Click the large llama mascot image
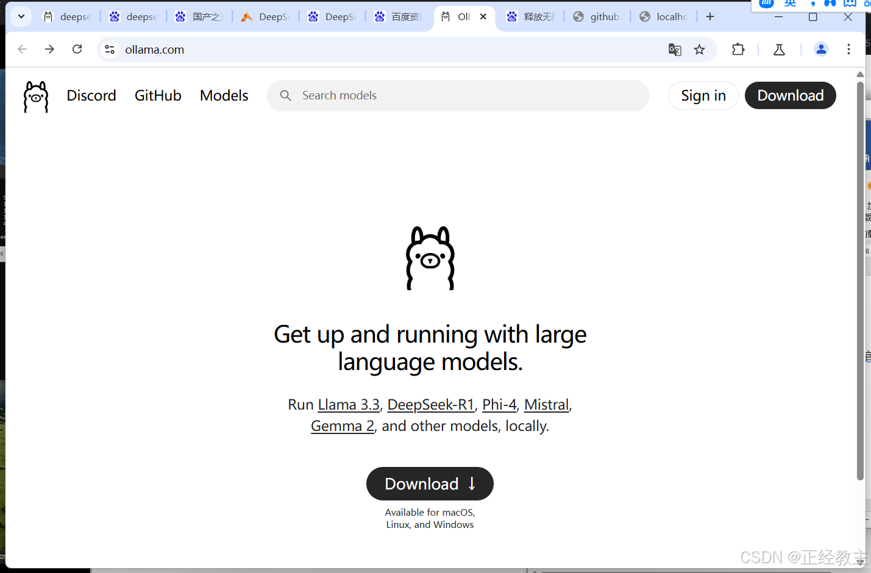 pyautogui.click(x=430, y=258)
